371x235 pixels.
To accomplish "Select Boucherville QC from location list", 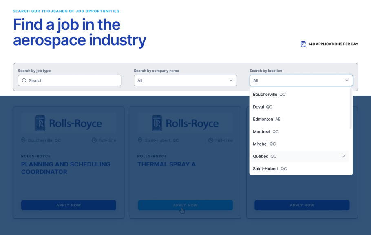I will pyautogui.click(x=269, y=95).
